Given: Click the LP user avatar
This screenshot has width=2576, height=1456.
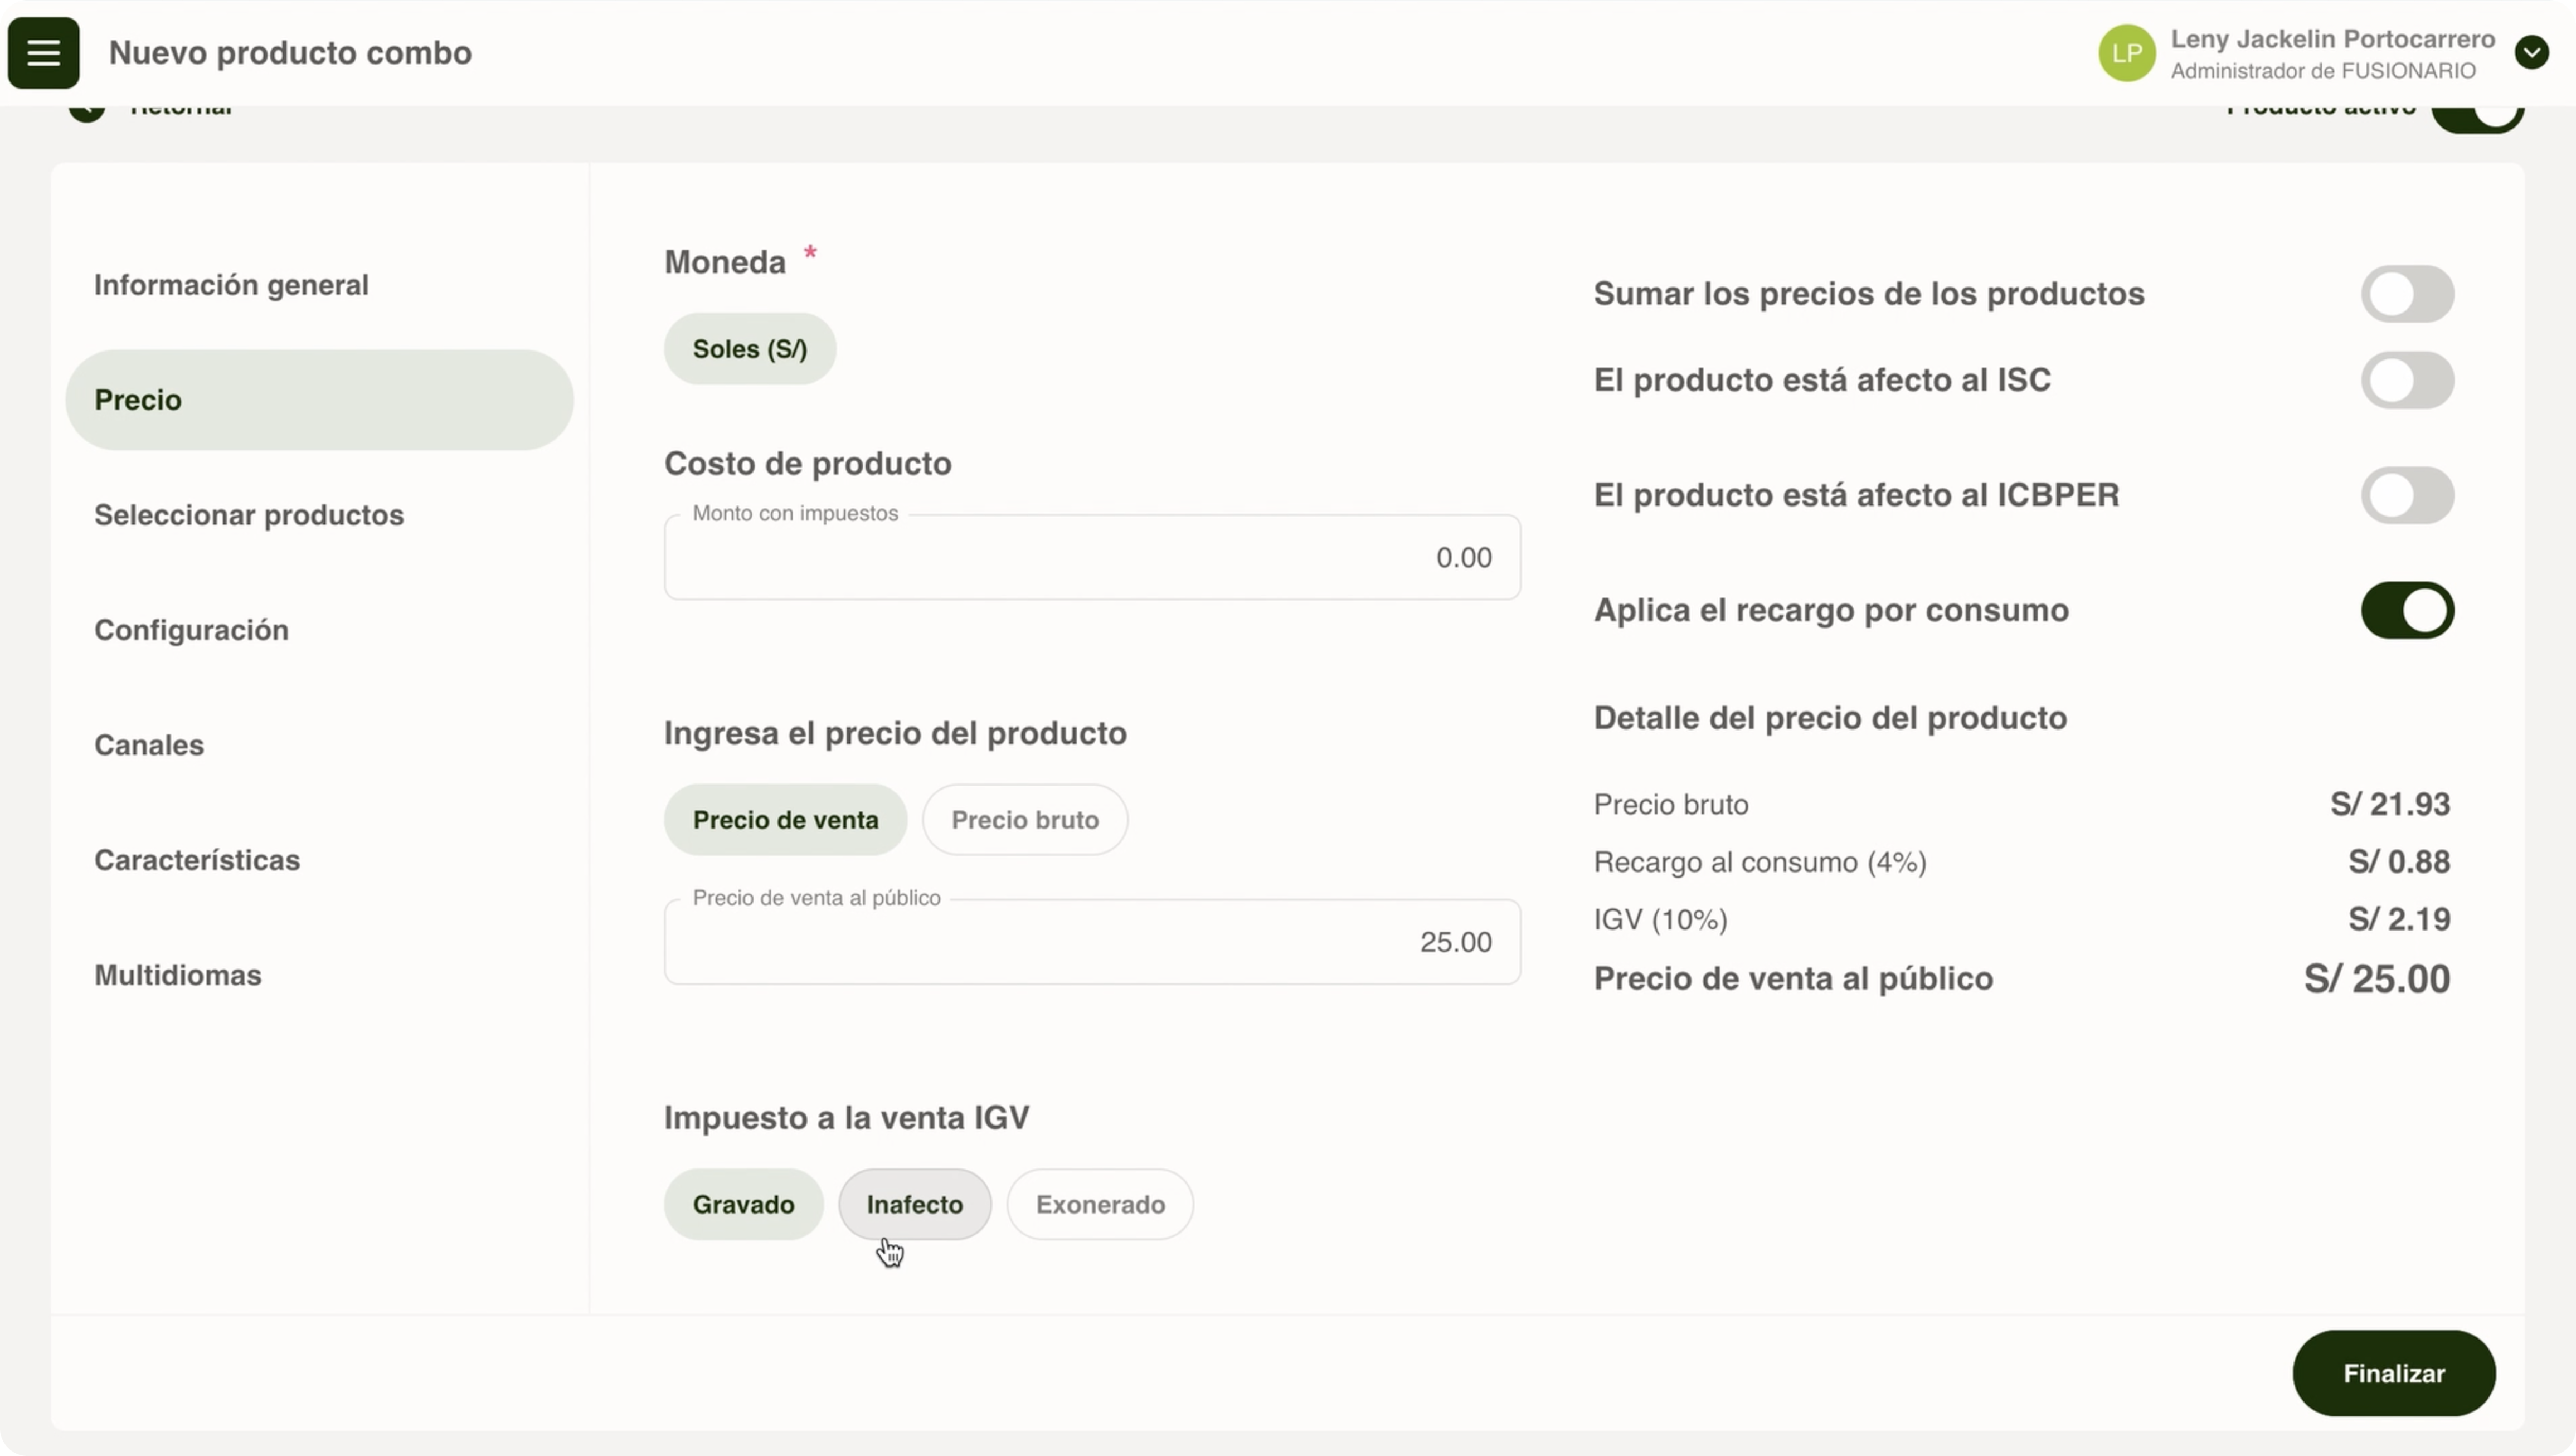Looking at the screenshot, I should click(2126, 53).
